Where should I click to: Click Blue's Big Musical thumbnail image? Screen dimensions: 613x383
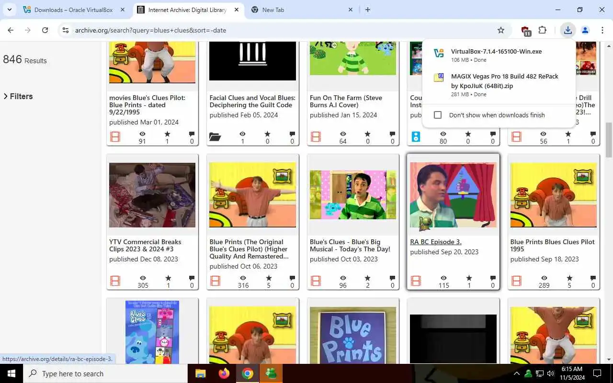(x=353, y=195)
